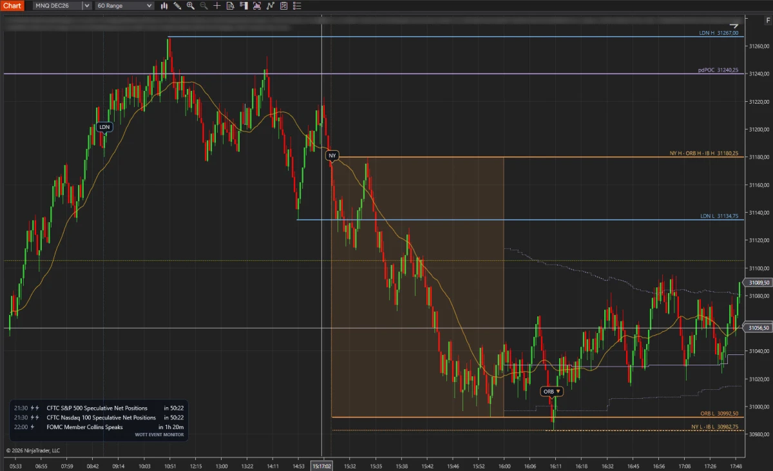Image resolution: width=773 pixels, height=471 pixels.
Task: Activate the zoom in magnifier
Action: coord(191,5)
